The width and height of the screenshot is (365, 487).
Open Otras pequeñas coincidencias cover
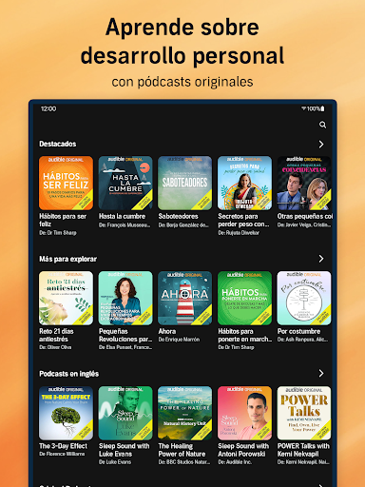[304, 183]
